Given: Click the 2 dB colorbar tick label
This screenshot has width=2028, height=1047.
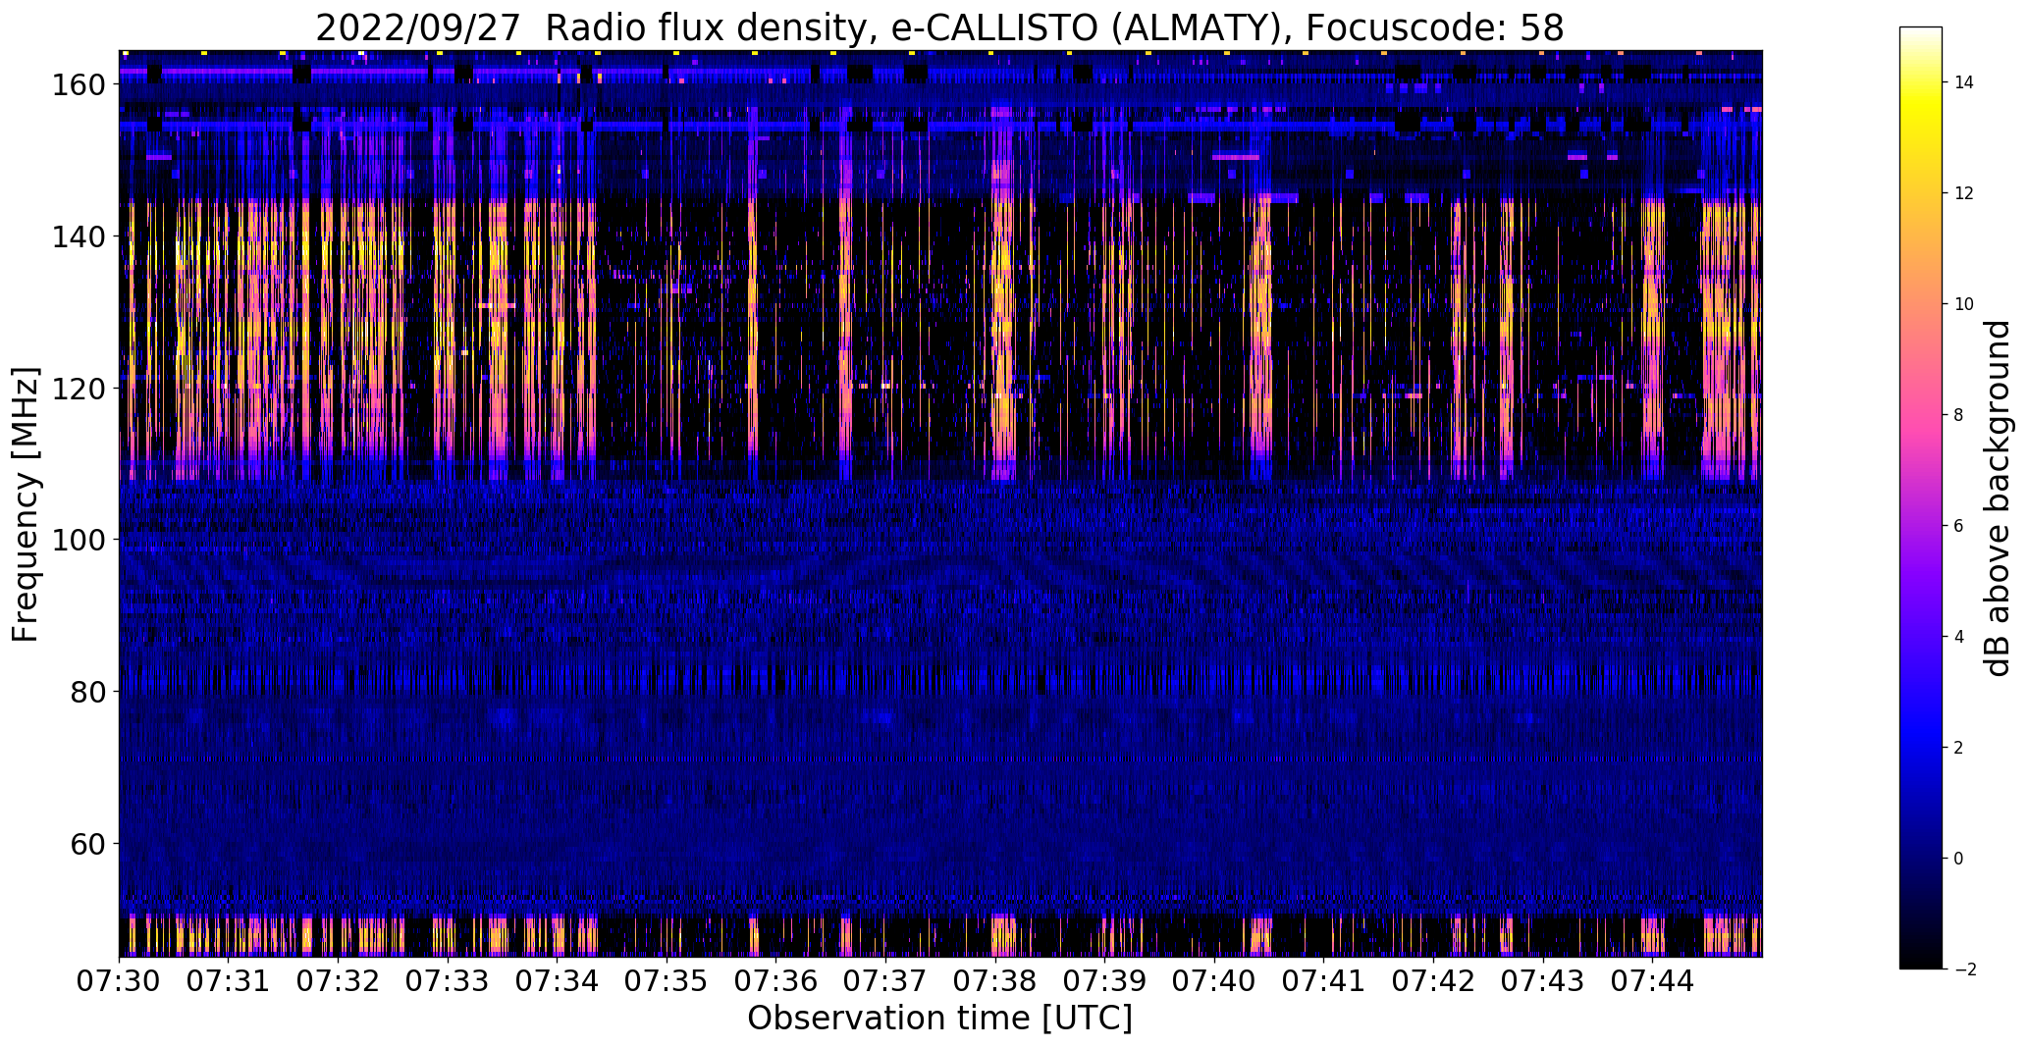Looking at the screenshot, I should pyautogui.click(x=1959, y=748).
